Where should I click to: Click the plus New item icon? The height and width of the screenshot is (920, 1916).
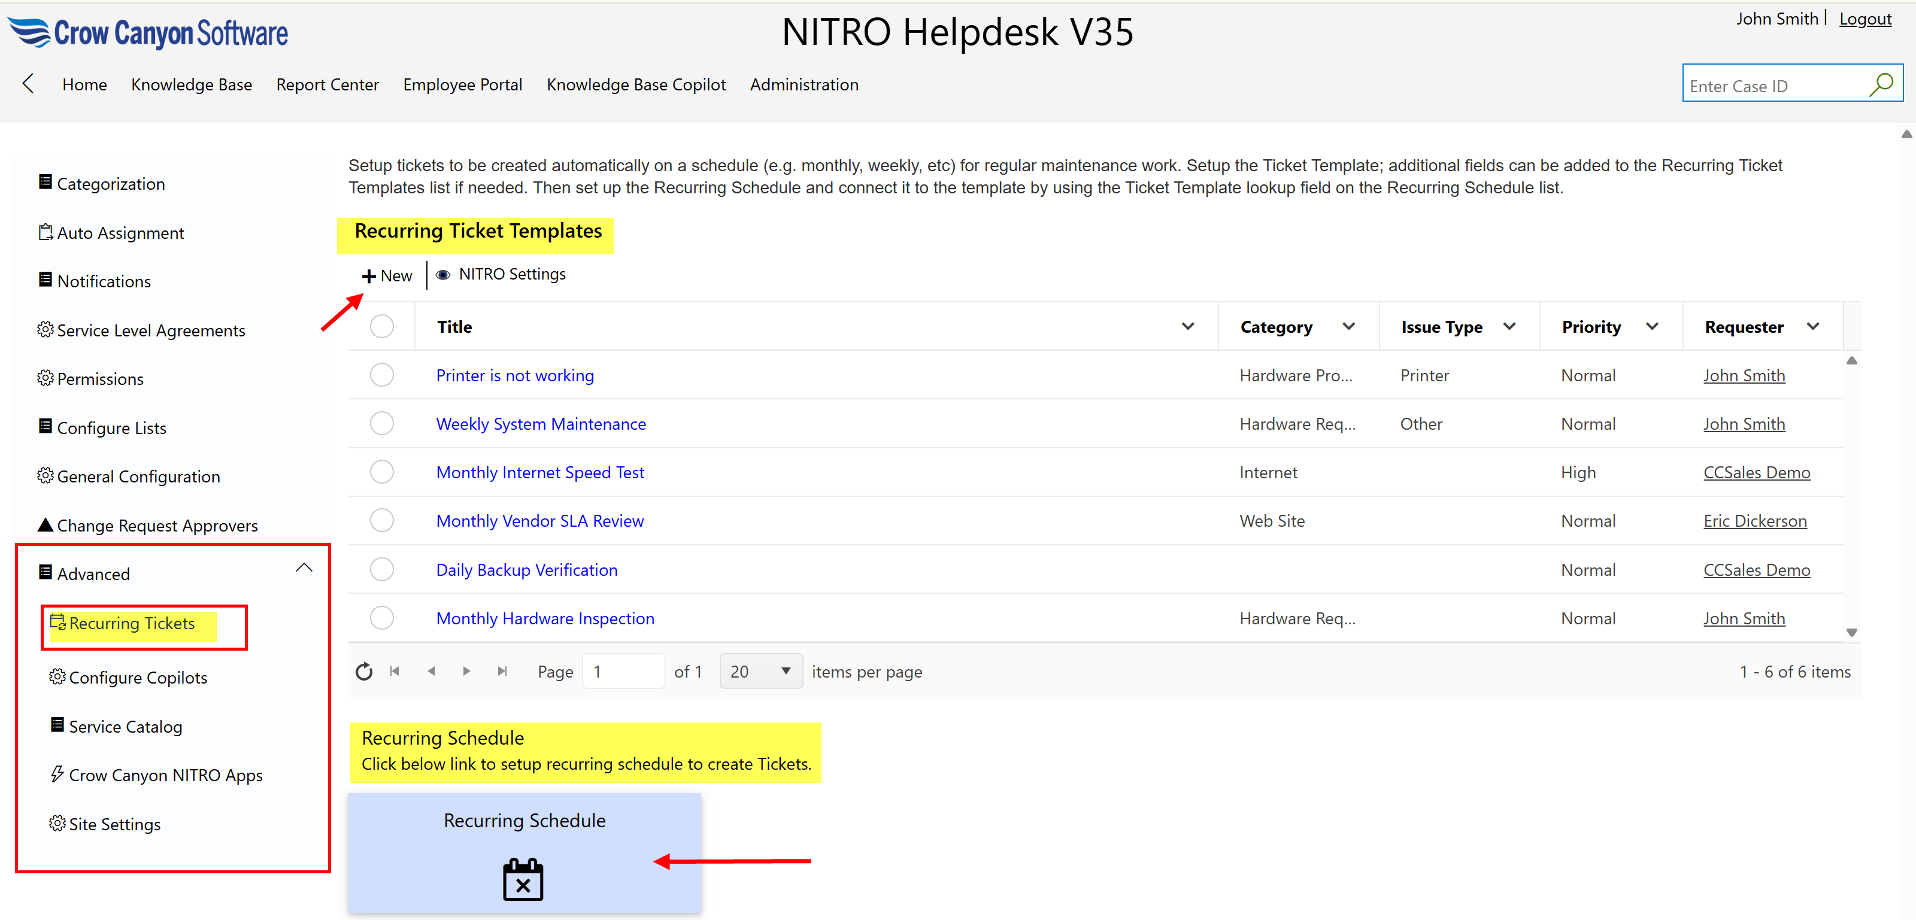[369, 276]
